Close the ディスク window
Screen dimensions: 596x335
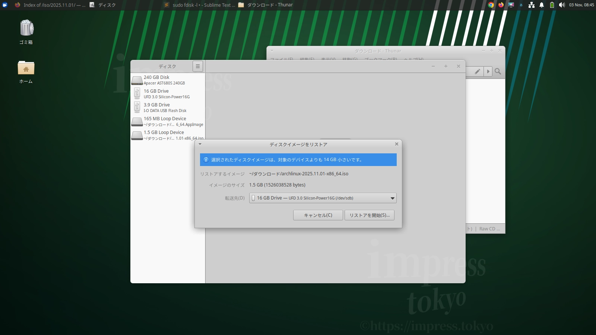[x=459, y=66]
